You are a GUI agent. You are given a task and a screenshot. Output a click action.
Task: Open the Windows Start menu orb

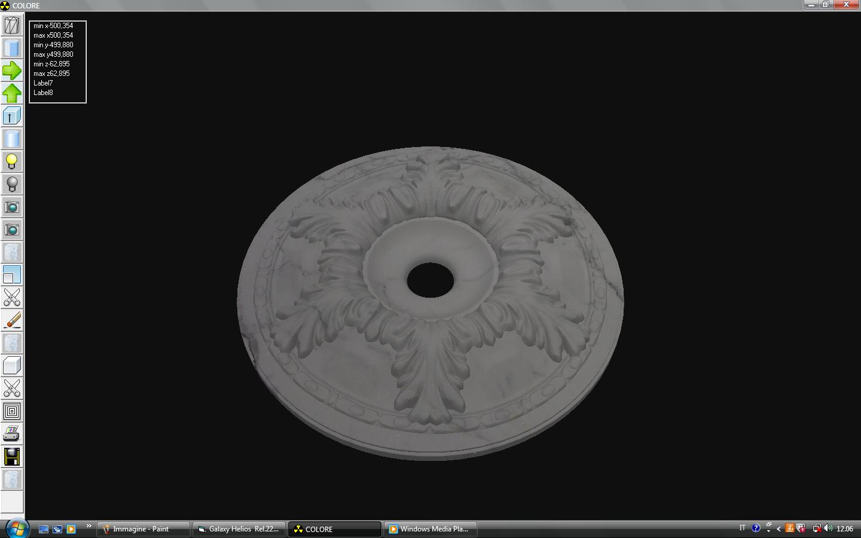tap(17, 528)
